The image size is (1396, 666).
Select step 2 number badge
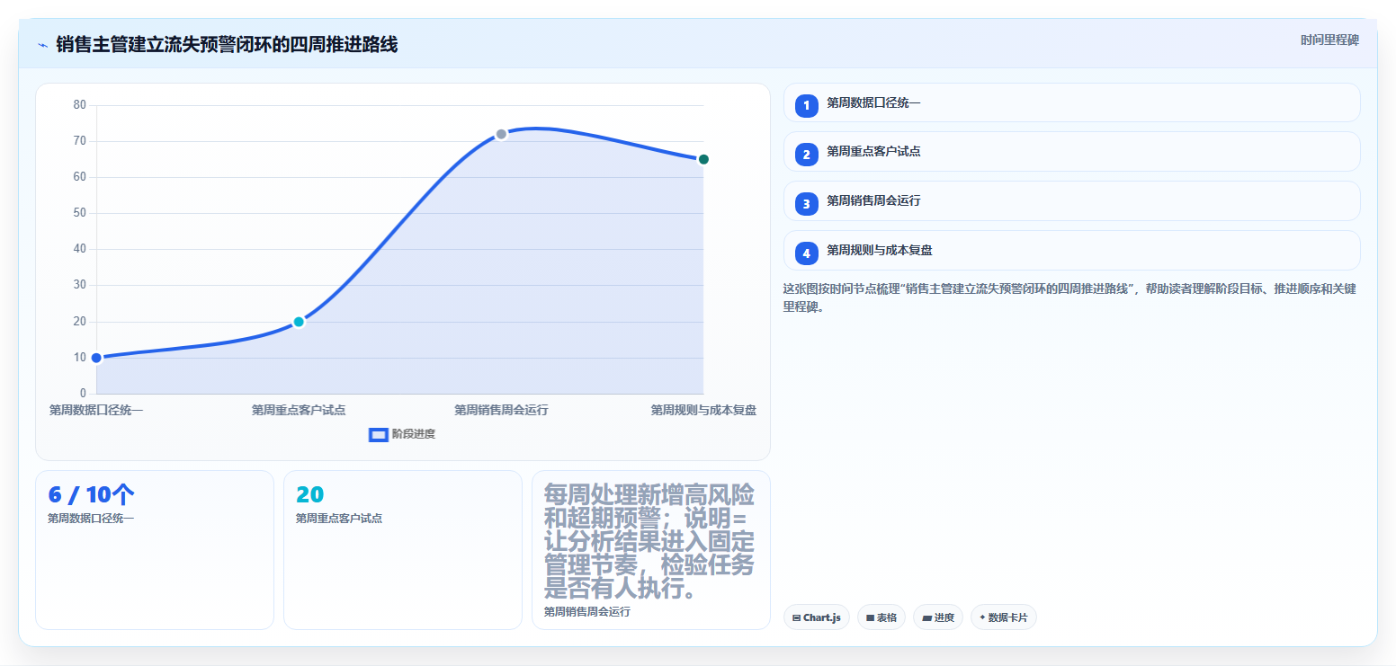[807, 154]
